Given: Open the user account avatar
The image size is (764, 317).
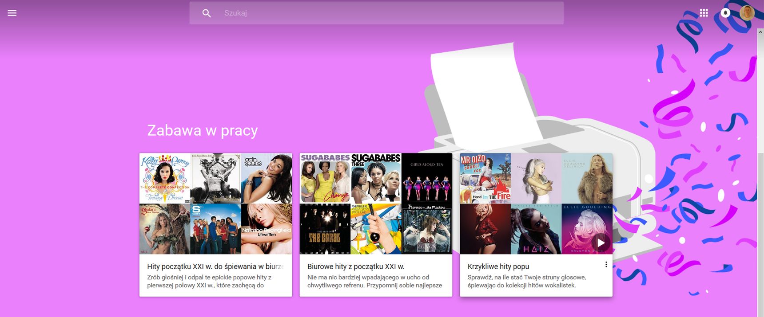Looking at the screenshot, I should pyautogui.click(x=747, y=13).
